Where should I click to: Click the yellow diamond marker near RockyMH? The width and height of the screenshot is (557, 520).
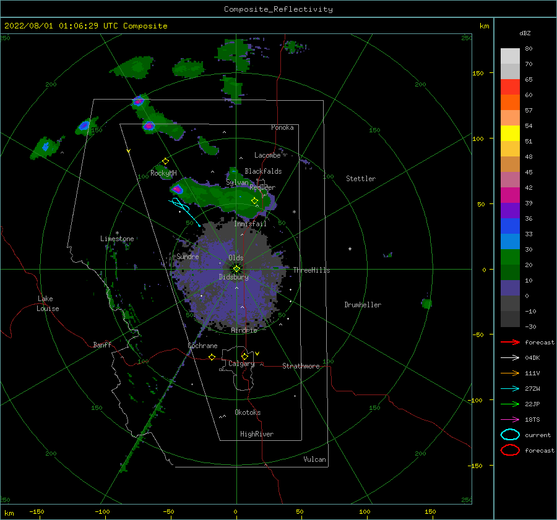pos(165,161)
